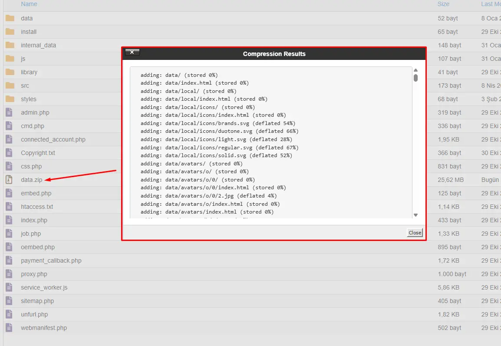Click the 1.000 bayt size value
Image resolution: width=501 pixels, height=346 pixels.
pyautogui.click(x=452, y=274)
